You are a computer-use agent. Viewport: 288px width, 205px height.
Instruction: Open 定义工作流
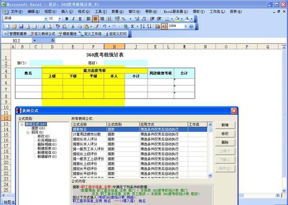(90, 34)
